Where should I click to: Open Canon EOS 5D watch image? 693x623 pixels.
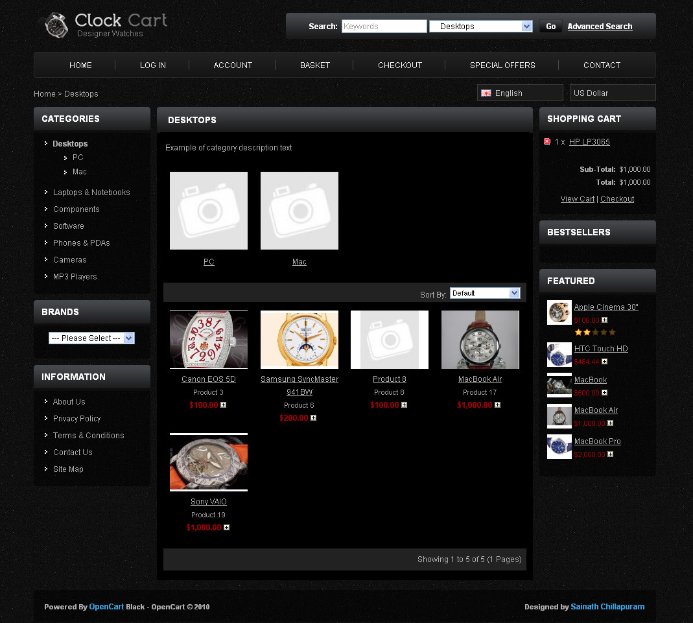pyautogui.click(x=209, y=339)
